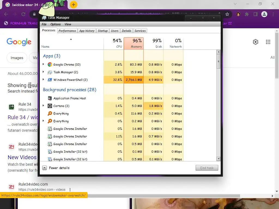Click the 32.8% CPU cell for PowerShell

pyautogui.click(x=114, y=80)
